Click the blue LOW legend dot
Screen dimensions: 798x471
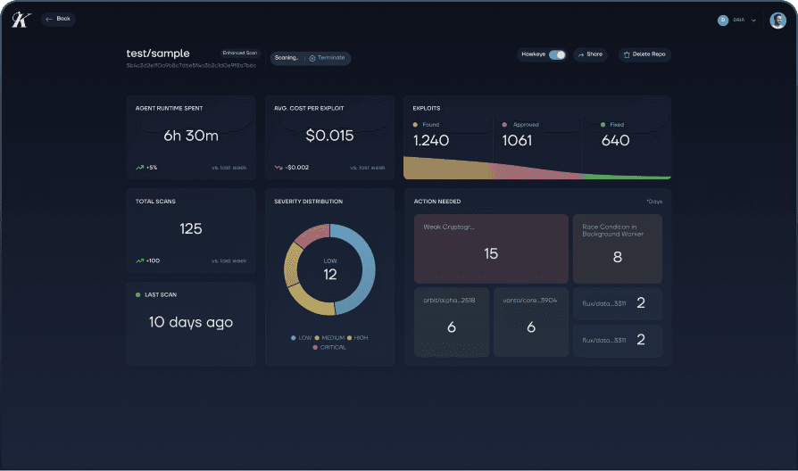coord(293,338)
